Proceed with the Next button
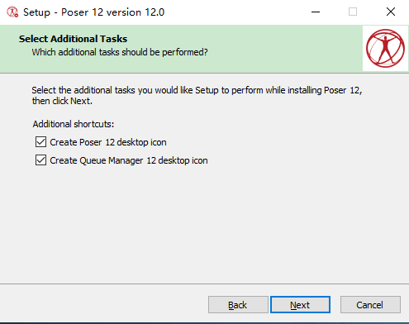The height and width of the screenshot is (324, 409). pos(300,305)
